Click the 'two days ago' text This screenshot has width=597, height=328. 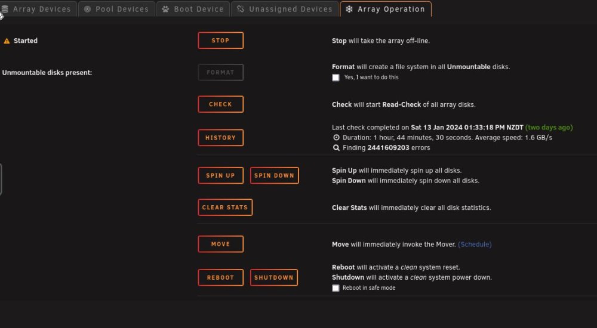(549, 128)
